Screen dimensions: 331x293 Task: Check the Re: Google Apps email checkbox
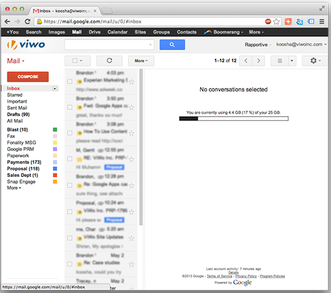pyautogui.click(x=69, y=186)
